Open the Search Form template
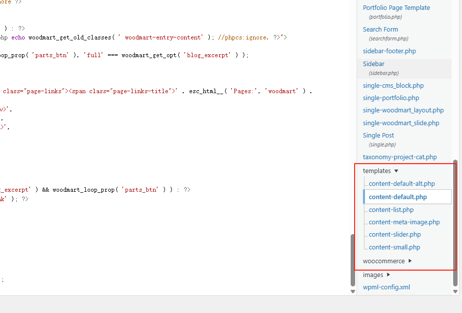The width and height of the screenshot is (462, 313). coord(380,30)
